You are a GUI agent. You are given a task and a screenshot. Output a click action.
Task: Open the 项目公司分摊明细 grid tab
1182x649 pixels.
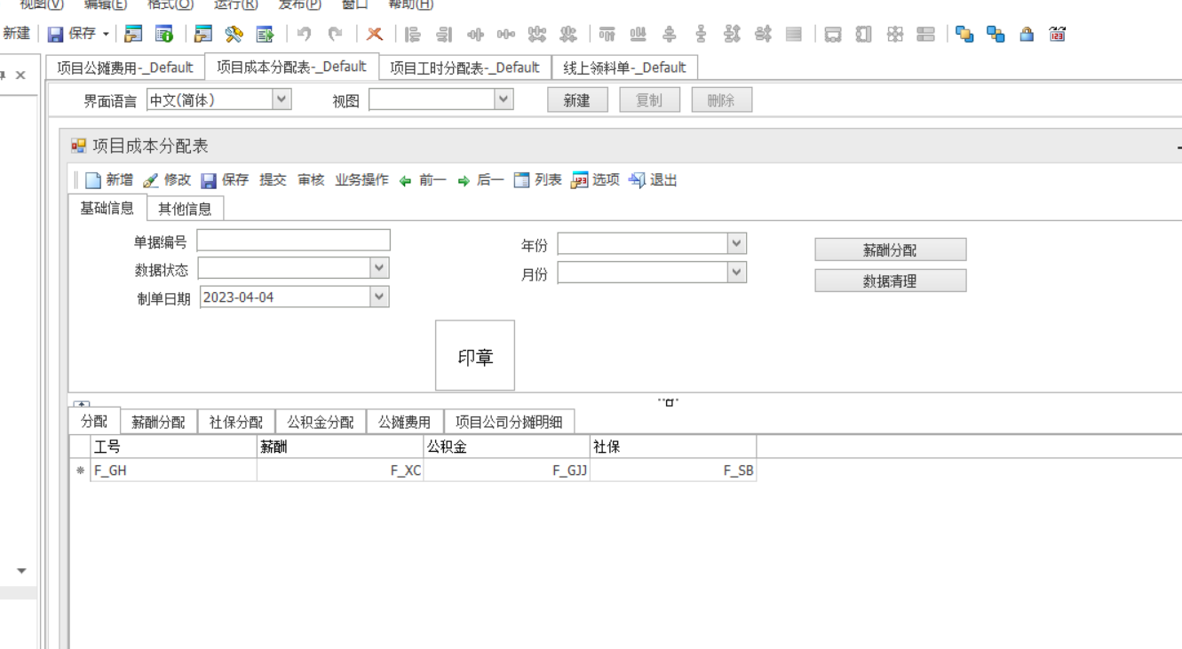tap(509, 422)
